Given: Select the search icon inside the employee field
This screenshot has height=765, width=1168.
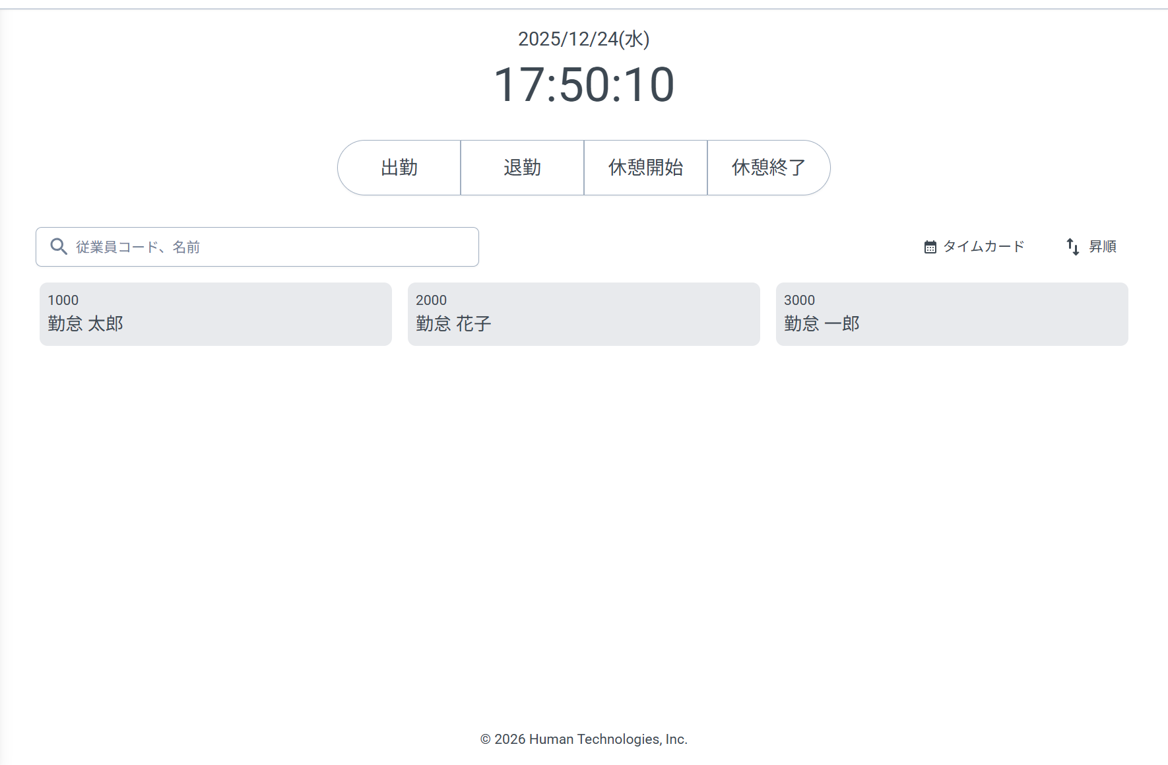Looking at the screenshot, I should 59,246.
